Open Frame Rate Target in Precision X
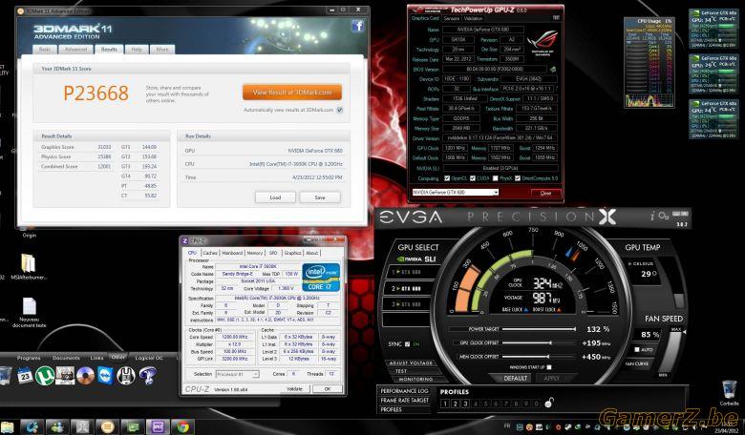The image size is (745, 435). click(x=404, y=401)
